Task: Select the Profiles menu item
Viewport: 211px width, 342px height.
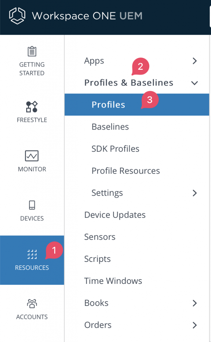Action: (x=108, y=105)
